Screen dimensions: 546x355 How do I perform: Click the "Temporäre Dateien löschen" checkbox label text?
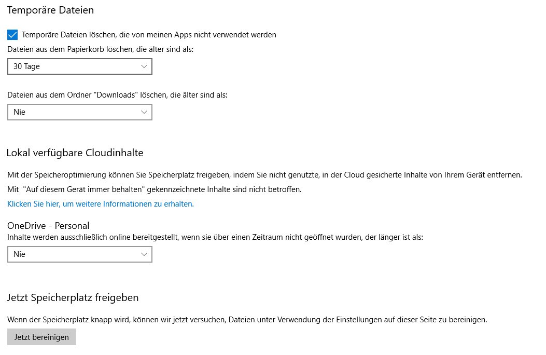coord(149,35)
